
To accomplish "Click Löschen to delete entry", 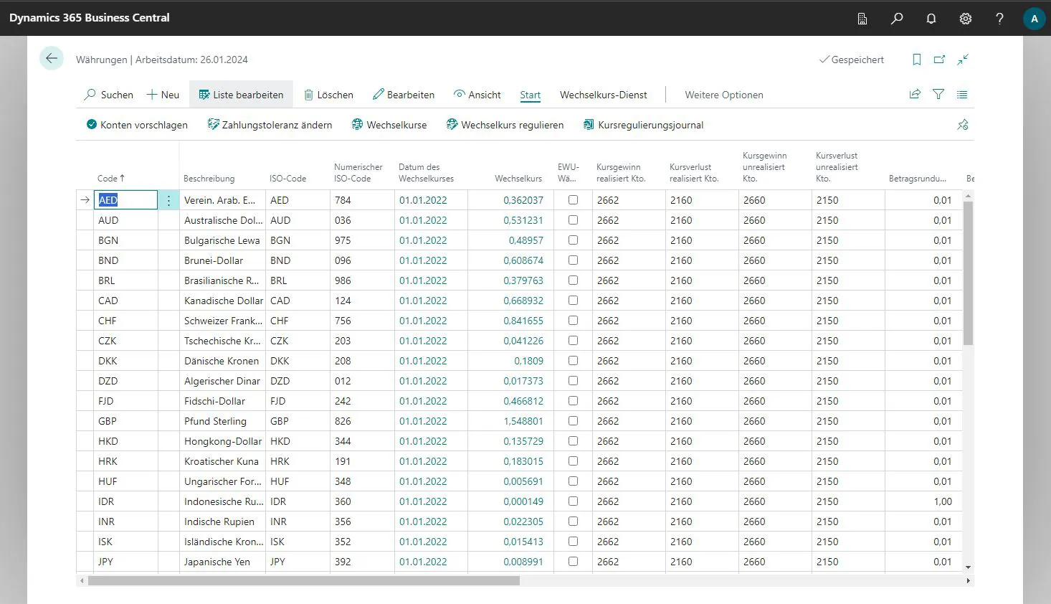I will pyautogui.click(x=328, y=95).
